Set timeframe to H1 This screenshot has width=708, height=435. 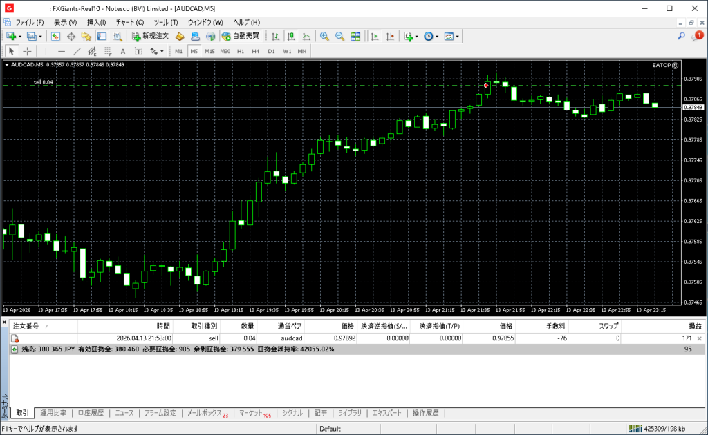pos(241,51)
